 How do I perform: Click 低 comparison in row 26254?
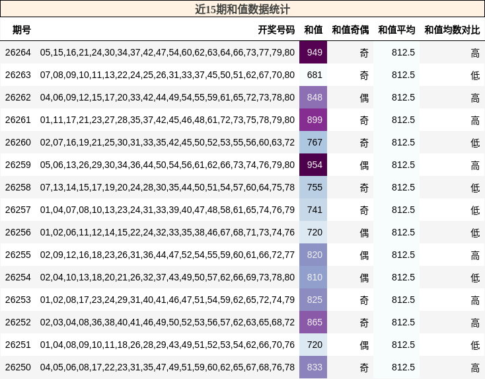(475, 278)
